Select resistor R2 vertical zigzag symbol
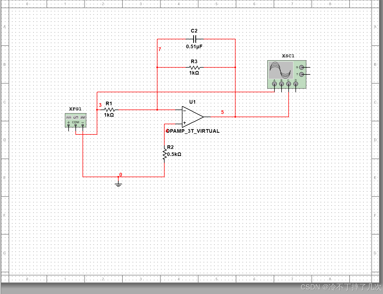 tap(165, 154)
